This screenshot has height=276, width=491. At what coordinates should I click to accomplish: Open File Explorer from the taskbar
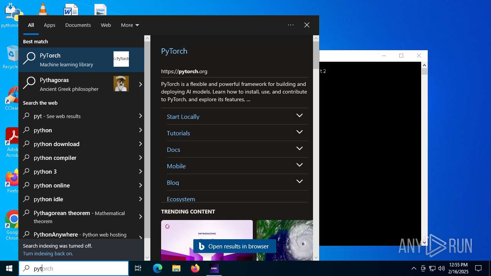(x=176, y=268)
